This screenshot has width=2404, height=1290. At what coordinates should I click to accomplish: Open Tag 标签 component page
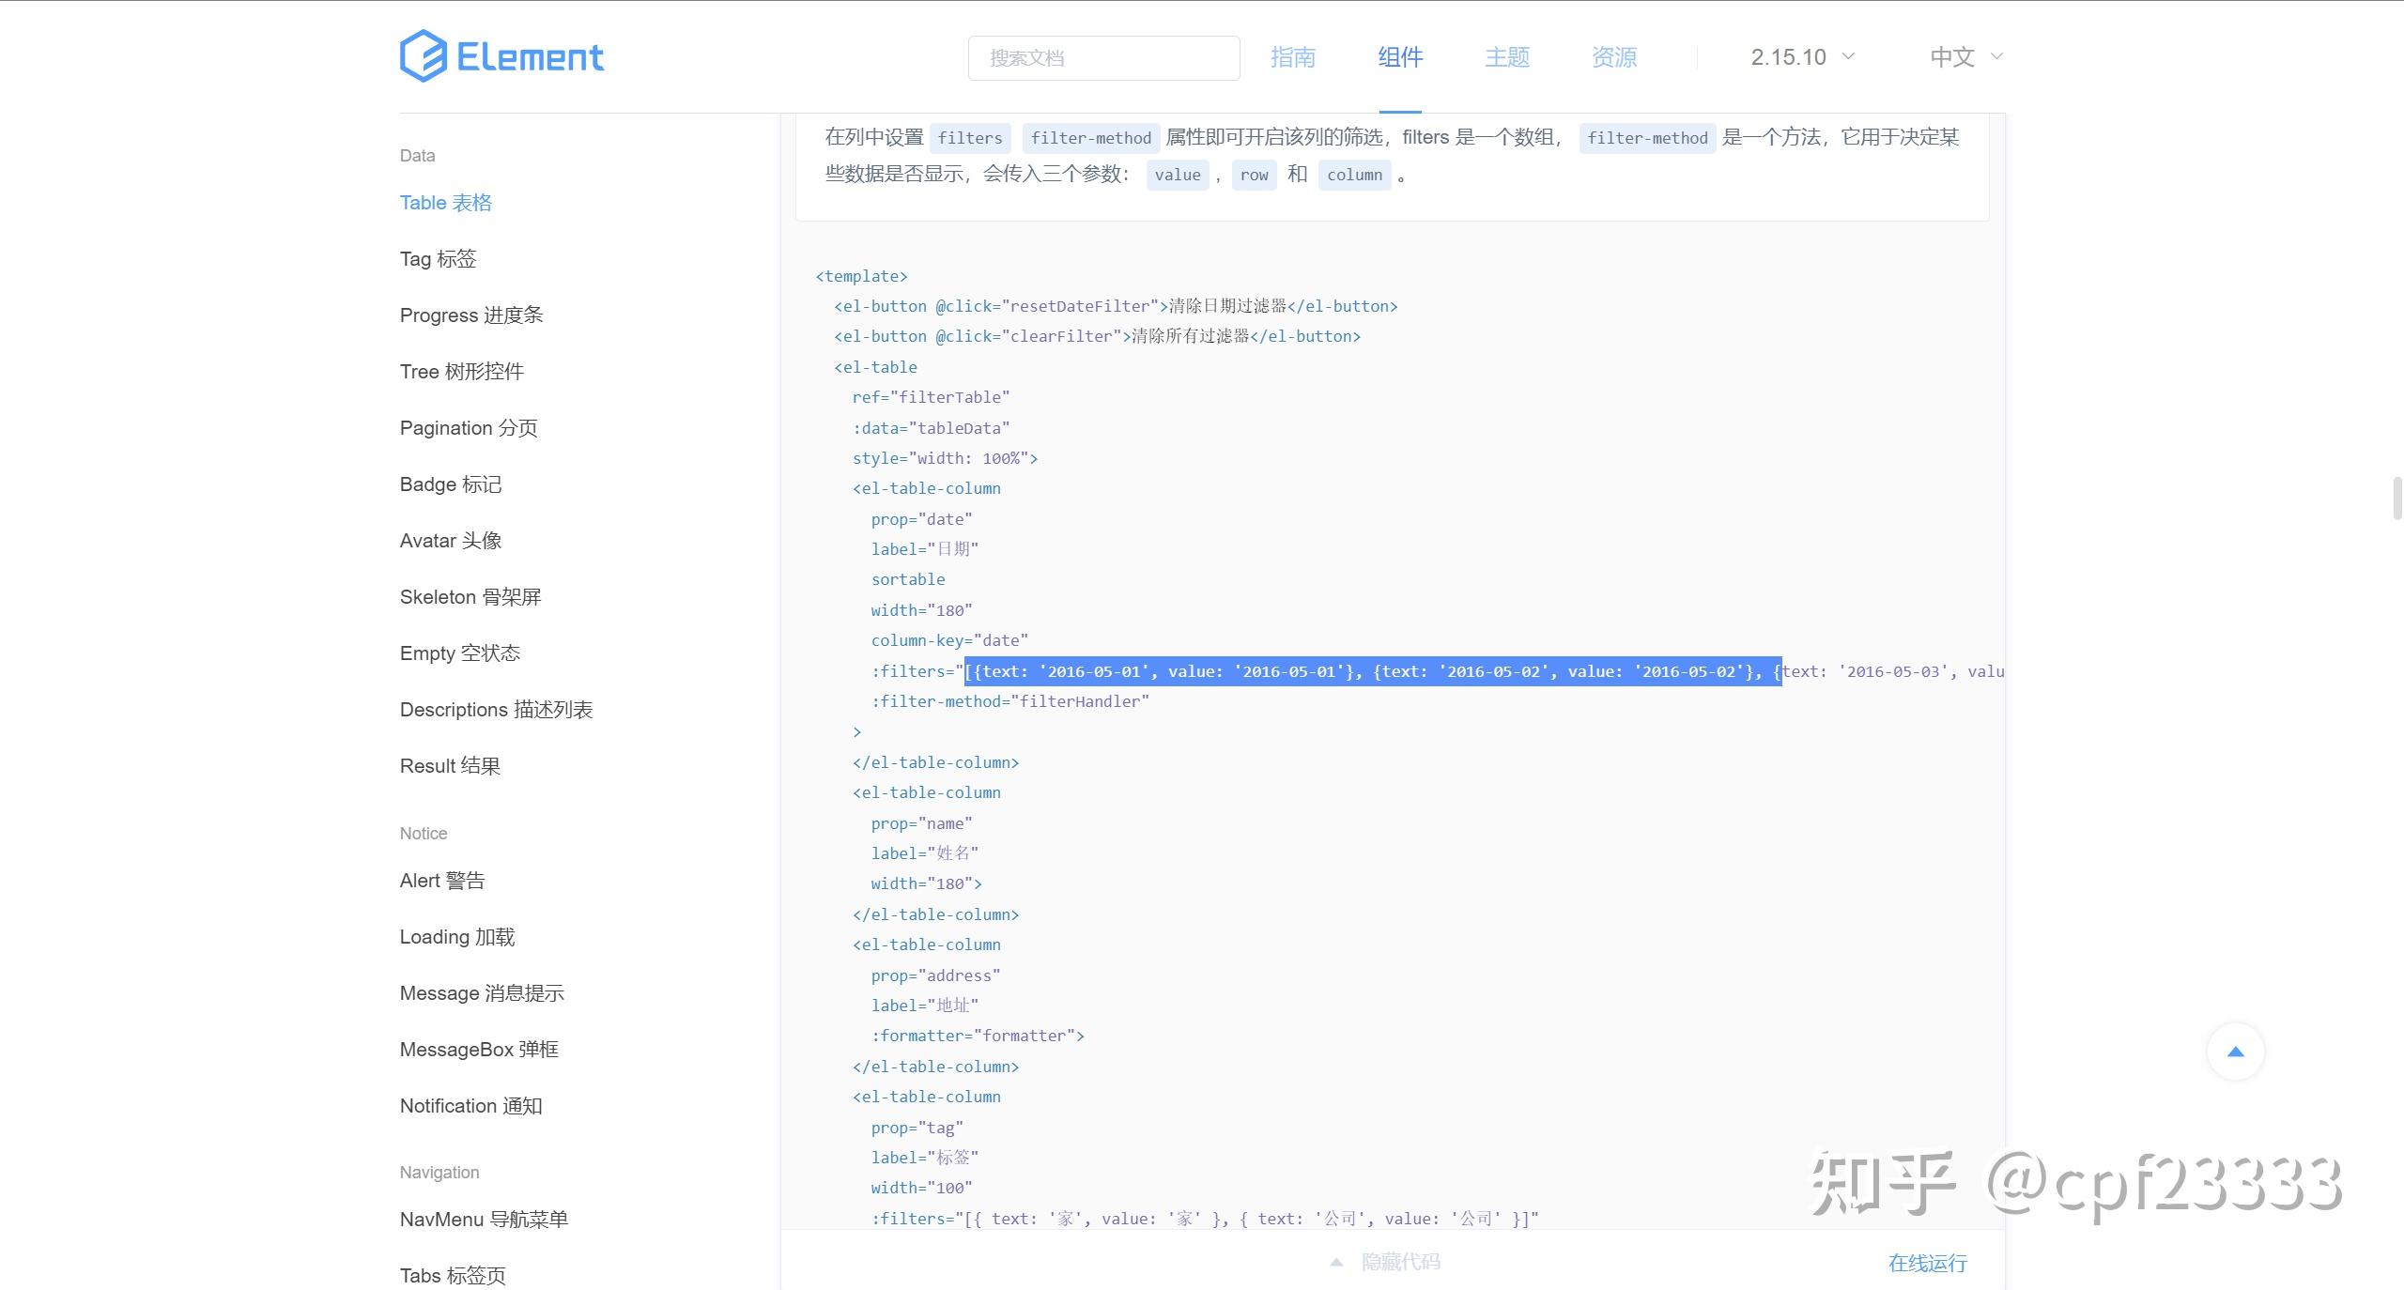(438, 259)
